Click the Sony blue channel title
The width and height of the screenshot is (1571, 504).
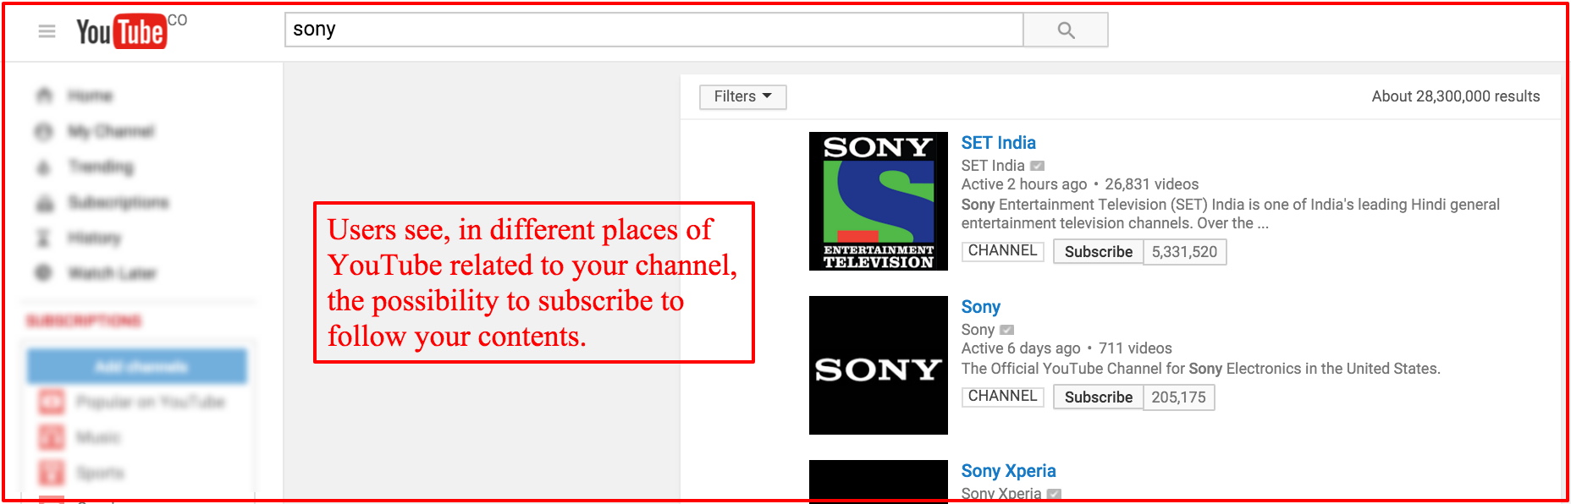(980, 307)
